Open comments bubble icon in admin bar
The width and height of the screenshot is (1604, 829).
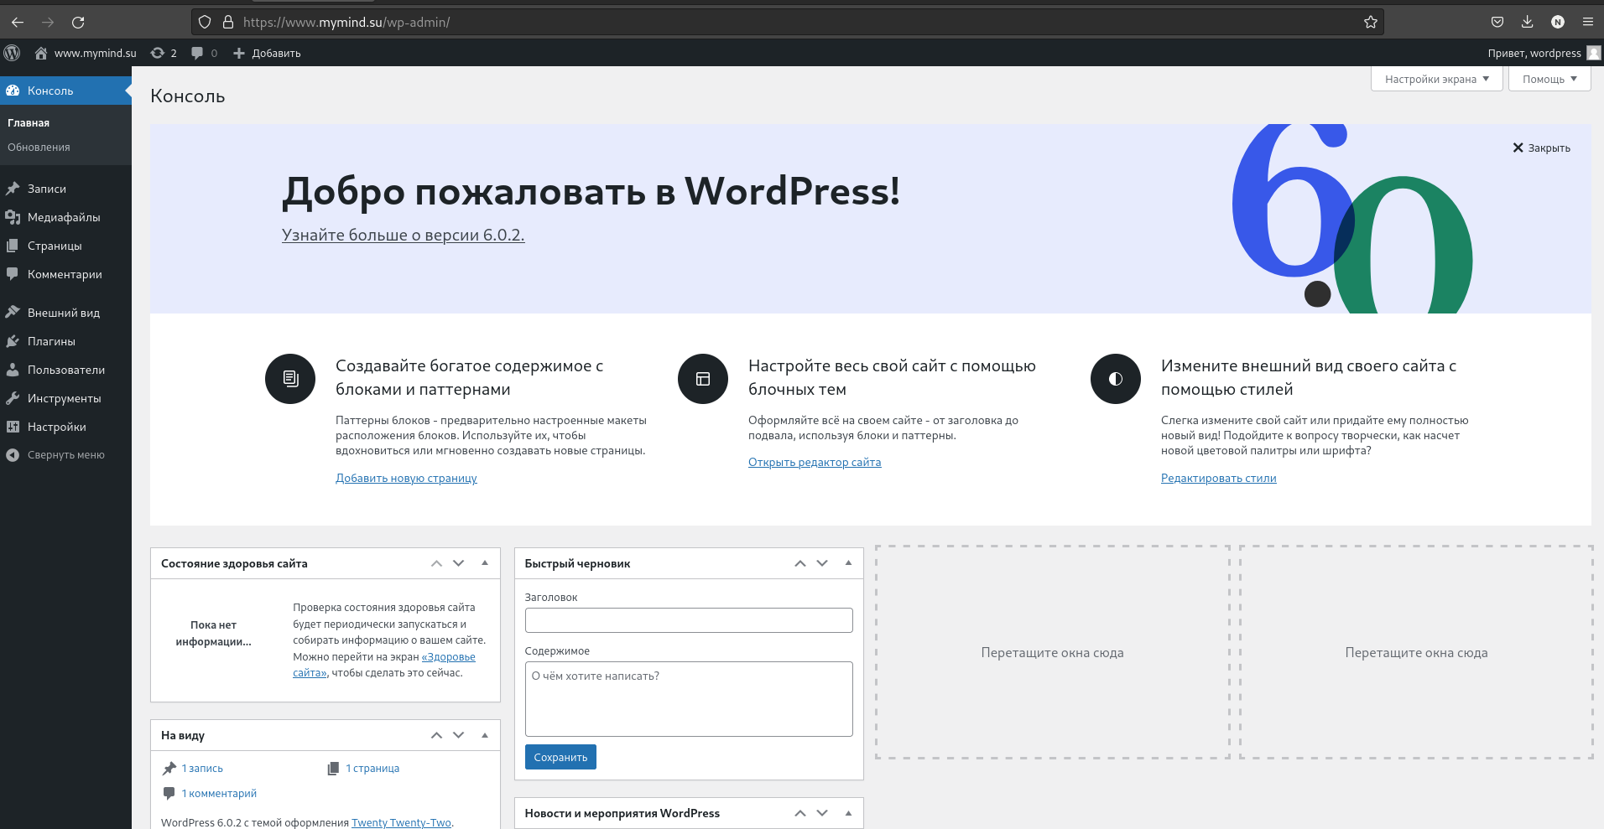pyautogui.click(x=197, y=53)
